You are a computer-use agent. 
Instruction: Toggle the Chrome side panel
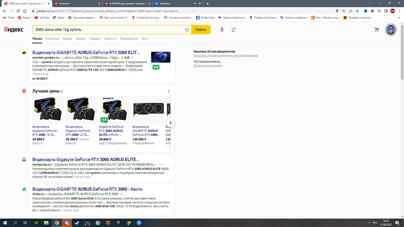tap(386, 11)
